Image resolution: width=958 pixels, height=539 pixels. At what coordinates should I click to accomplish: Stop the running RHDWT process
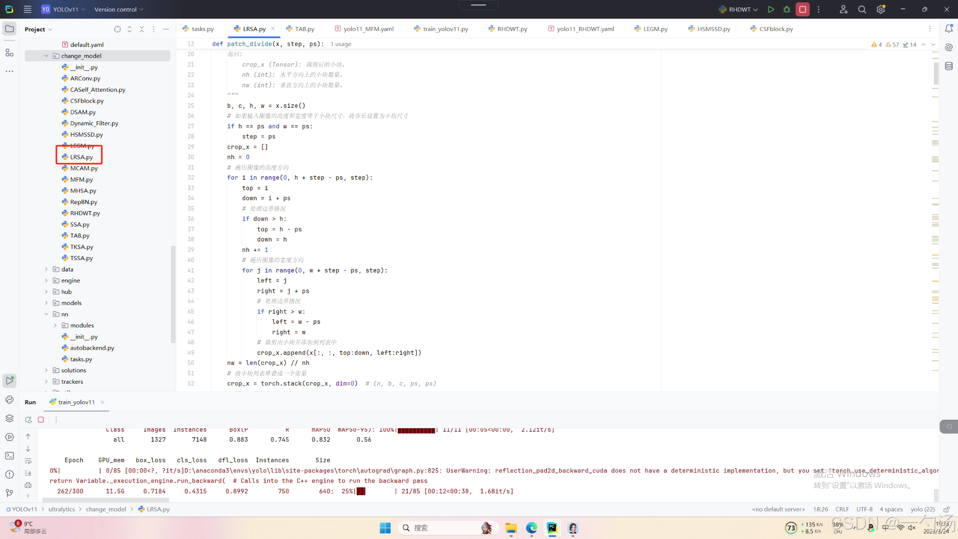coord(803,9)
